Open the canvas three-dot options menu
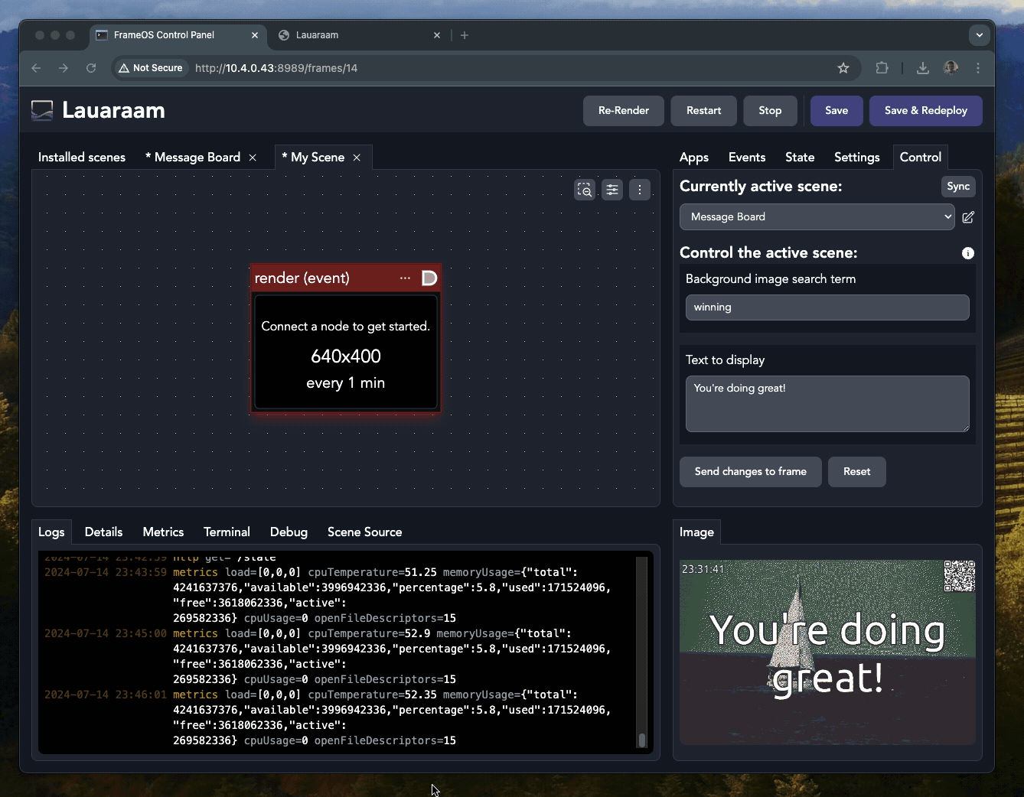 (640, 190)
